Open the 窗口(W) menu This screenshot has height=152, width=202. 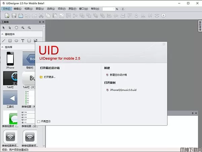pyautogui.click(x=83, y=9)
